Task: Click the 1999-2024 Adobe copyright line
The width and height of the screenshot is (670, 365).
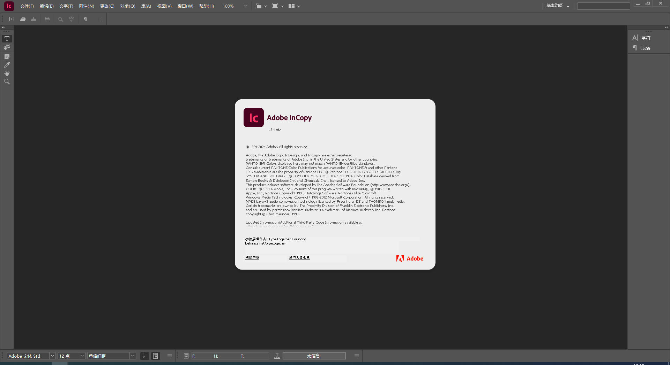Action: (x=277, y=147)
